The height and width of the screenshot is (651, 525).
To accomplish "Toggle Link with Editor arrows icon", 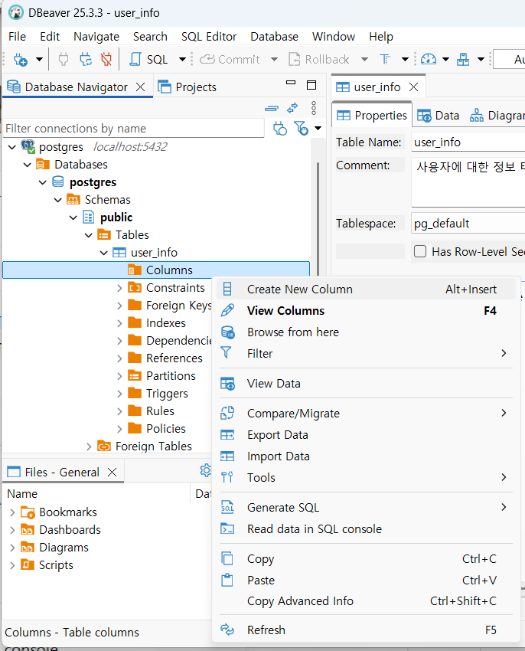I will [x=292, y=108].
